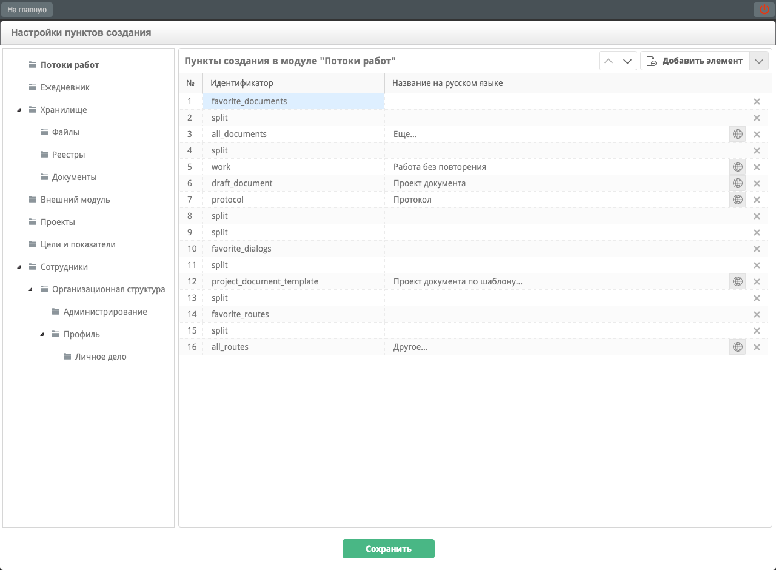This screenshot has height=570, width=776.
Task: Click the green Сохранить button
Action: (x=389, y=549)
